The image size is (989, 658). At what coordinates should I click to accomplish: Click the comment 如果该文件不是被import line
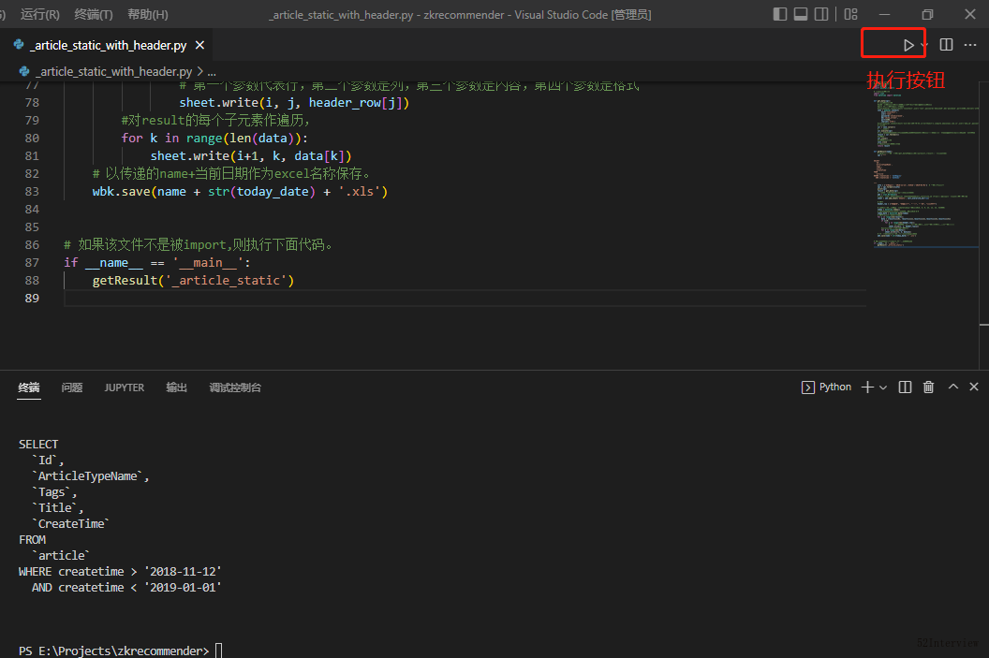198,244
